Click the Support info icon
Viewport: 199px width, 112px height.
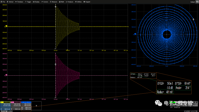pyautogui.click(x=84, y=2)
